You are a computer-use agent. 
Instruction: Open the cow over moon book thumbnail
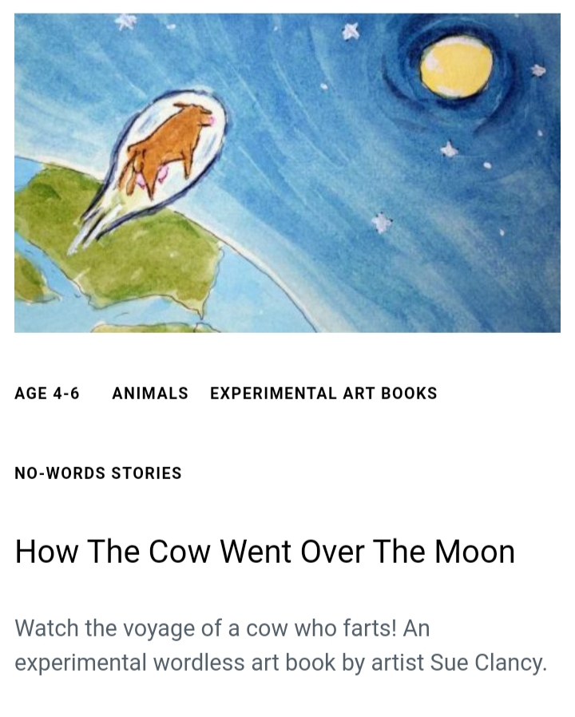pos(287,172)
